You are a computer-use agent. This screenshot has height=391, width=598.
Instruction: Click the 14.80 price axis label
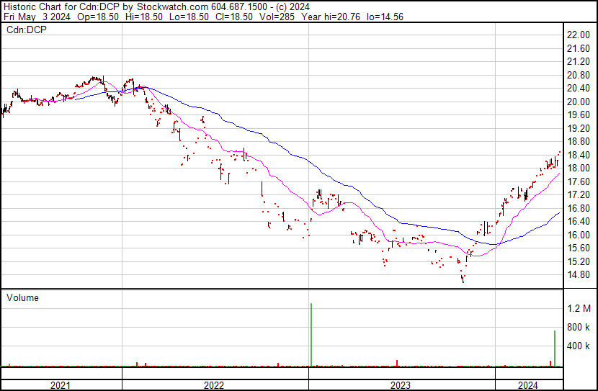[579, 275]
